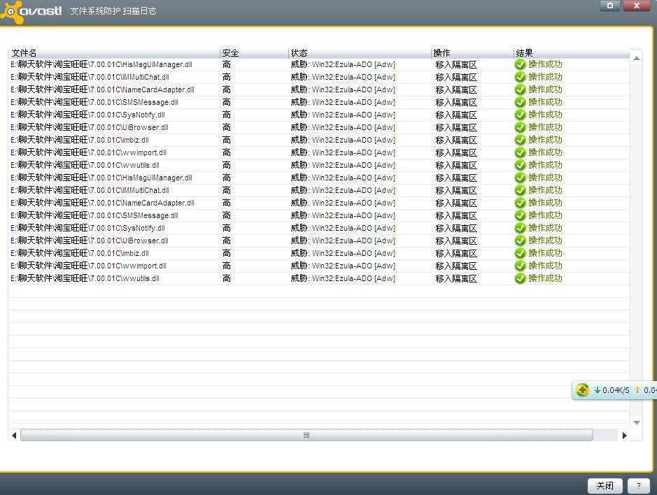Sort by the 文件名 column header
The width and height of the screenshot is (657, 495).
tap(114, 53)
